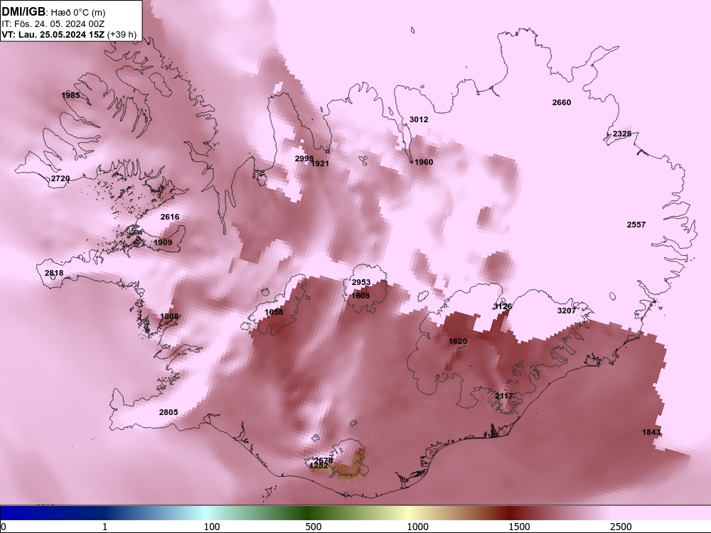Click the 2500 label on color scale
Screen dimensions: 711x533
(621, 527)
